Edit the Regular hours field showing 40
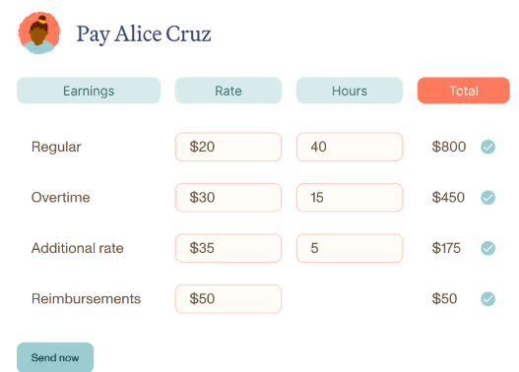Viewport: 519px width, 372px height. 350,147
